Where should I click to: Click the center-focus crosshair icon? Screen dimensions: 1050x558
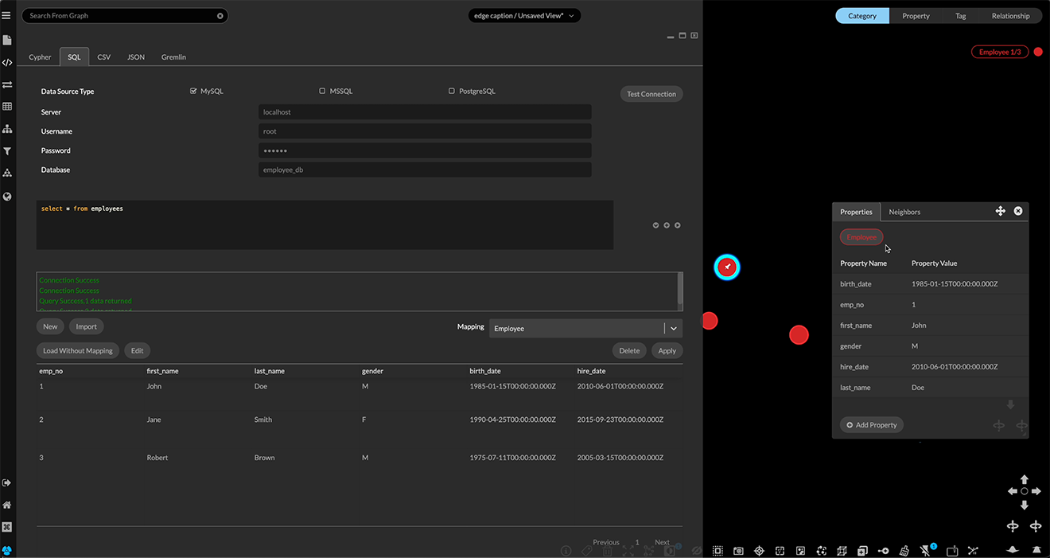(x=759, y=550)
